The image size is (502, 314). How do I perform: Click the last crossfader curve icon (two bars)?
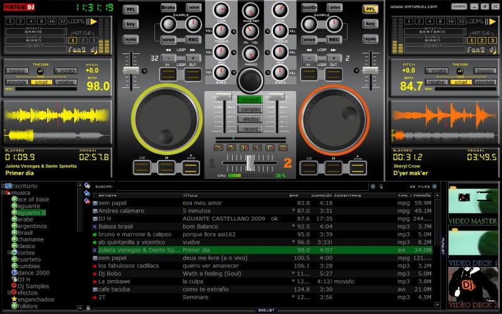283,148
